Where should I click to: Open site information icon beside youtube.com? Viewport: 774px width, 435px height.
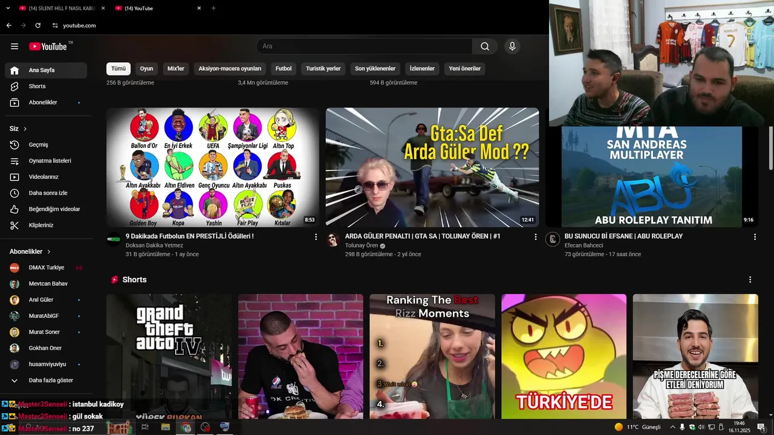(55, 25)
